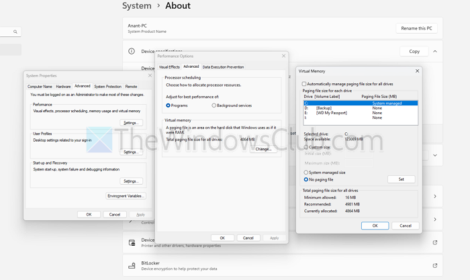Open Start-up and Recovery Settings button
The image size is (470, 280).
pos(132,181)
